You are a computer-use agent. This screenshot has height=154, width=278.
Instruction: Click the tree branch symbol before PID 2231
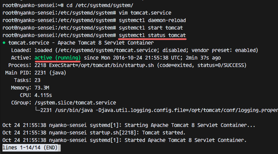tap(37, 110)
